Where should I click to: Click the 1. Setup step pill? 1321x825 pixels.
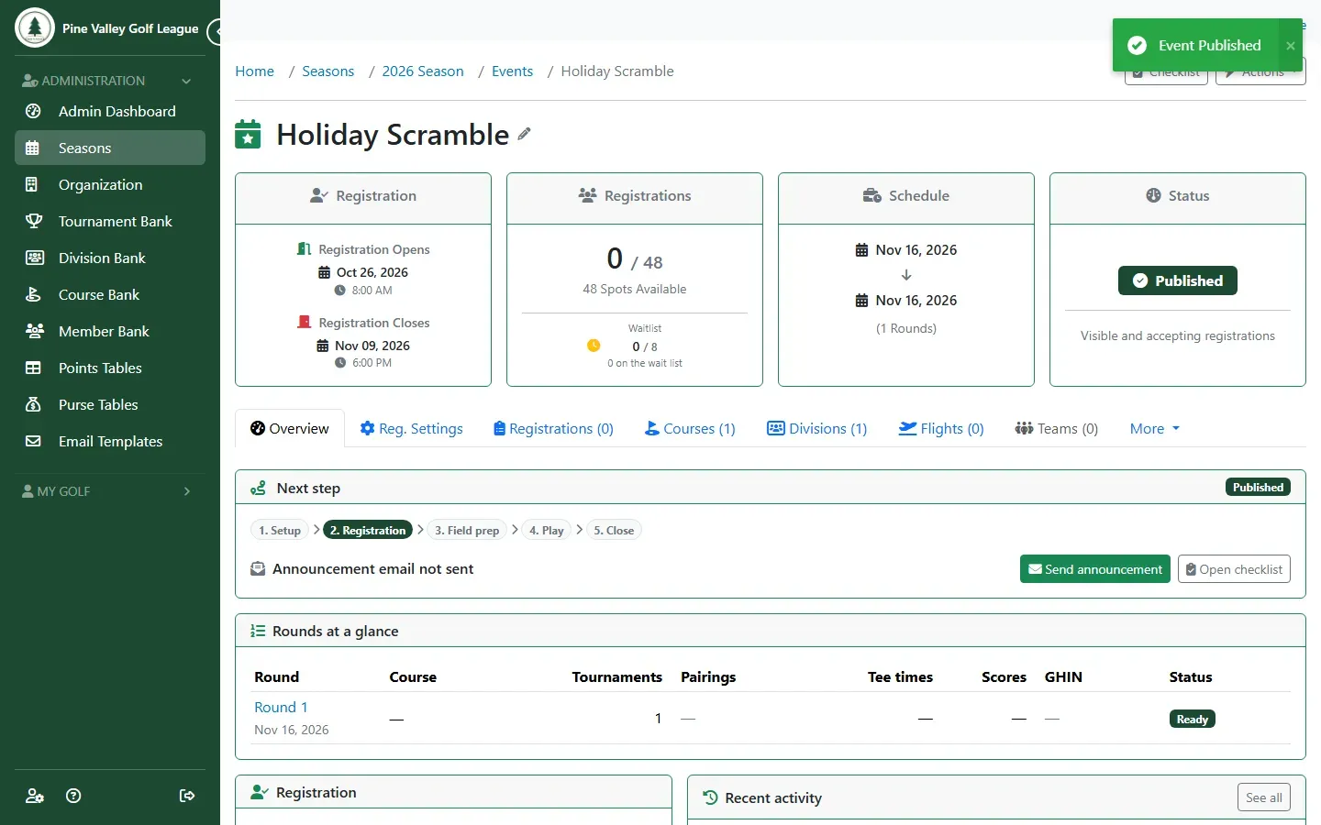(x=280, y=530)
